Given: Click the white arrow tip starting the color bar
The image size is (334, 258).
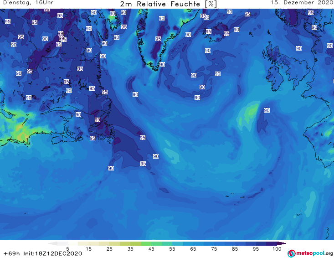Looking at the screenshot, I should click(52, 243).
